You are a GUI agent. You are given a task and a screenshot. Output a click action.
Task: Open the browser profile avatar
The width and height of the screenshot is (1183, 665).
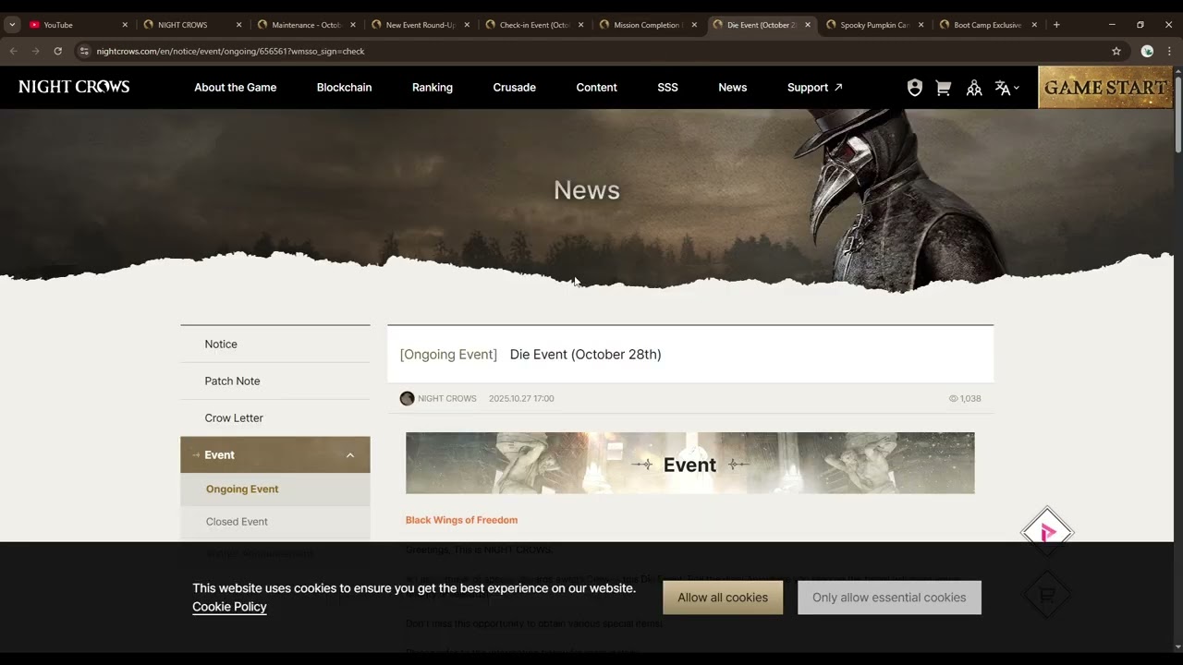point(1147,51)
